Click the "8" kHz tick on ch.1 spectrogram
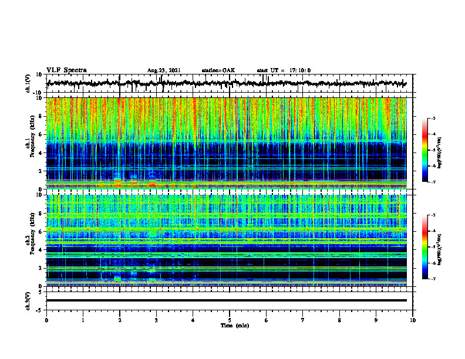 [x=41, y=116]
